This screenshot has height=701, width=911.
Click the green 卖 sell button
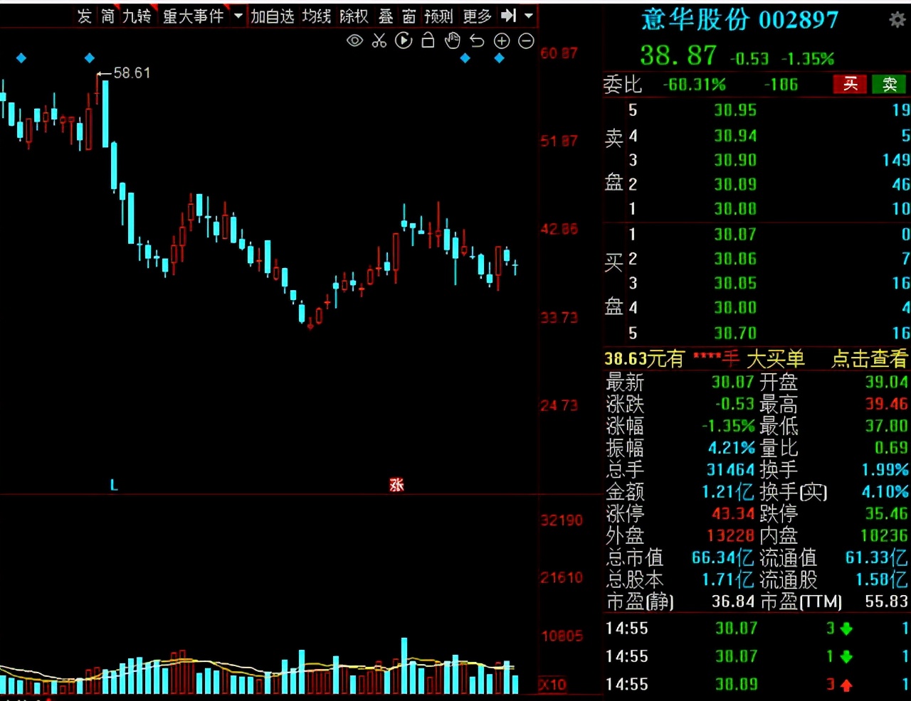pyautogui.click(x=888, y=84)
